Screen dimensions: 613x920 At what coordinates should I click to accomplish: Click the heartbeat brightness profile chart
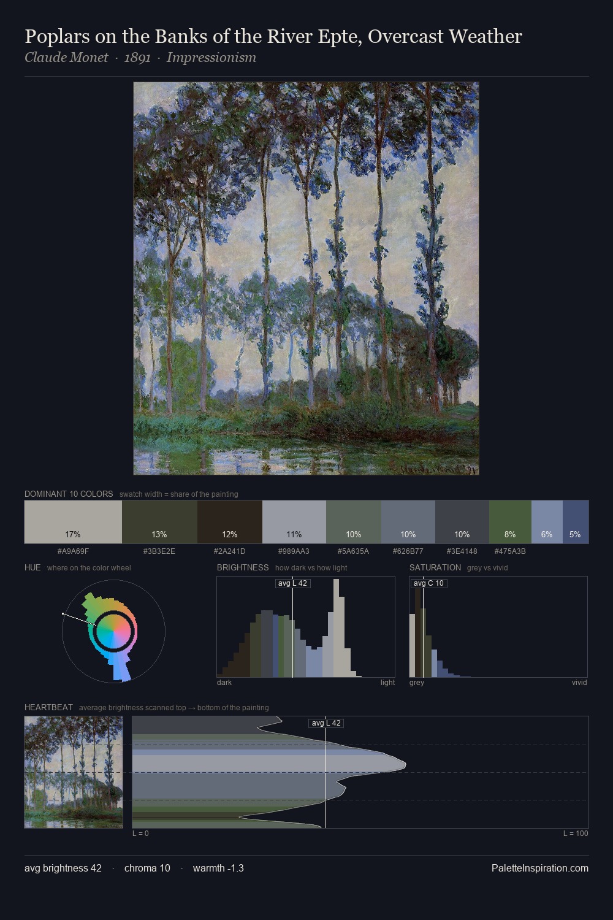360,772
